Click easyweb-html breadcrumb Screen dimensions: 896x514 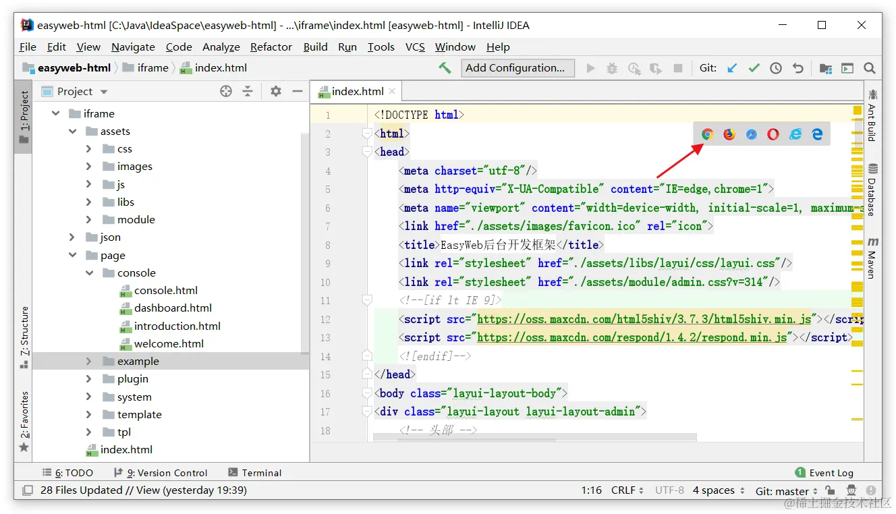click(67, 67)
